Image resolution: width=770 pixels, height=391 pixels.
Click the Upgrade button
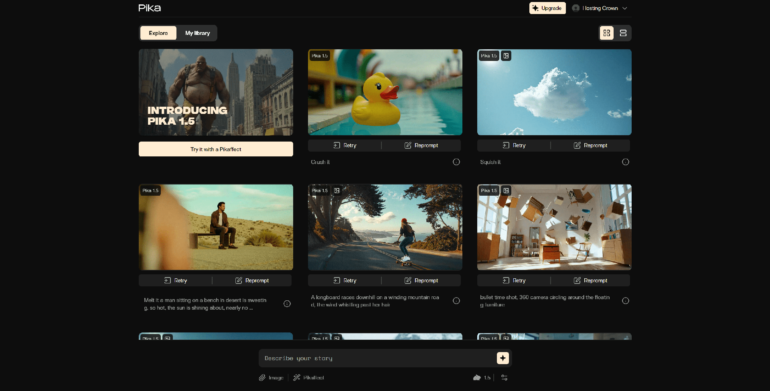(547, 8)
